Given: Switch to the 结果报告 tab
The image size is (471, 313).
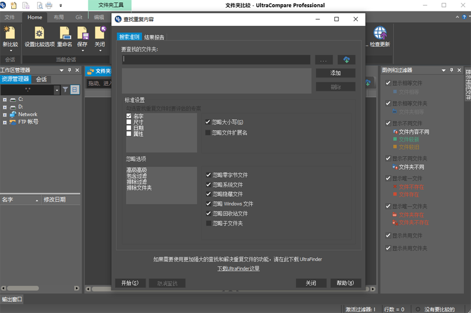Looking at the screenshot, I should pyautogui.click(x=154, y=37).
